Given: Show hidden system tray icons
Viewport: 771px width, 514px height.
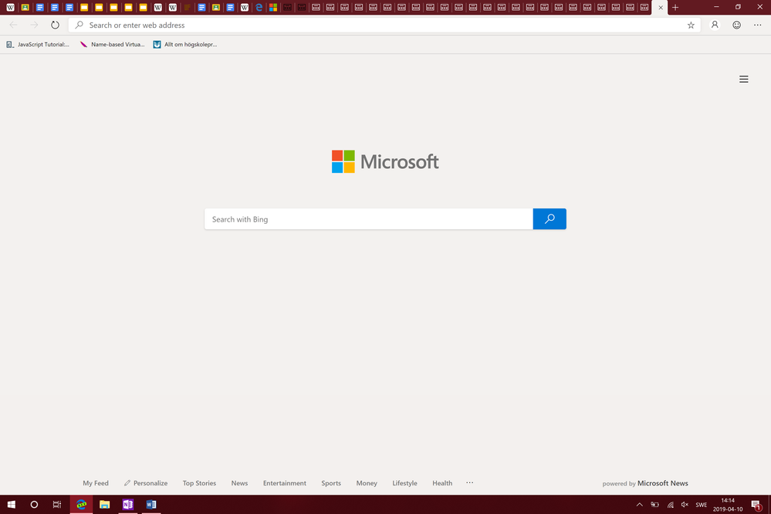Looking at the screenshot, I should click(x=639, y=505).
